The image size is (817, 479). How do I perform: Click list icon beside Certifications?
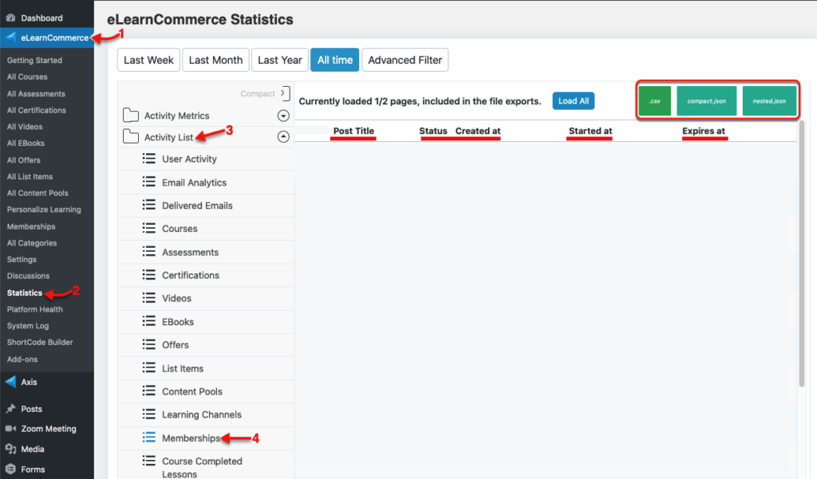(x=149, y=274)
